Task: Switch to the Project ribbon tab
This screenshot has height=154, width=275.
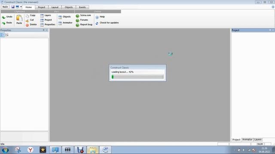Action: point(41,7)
